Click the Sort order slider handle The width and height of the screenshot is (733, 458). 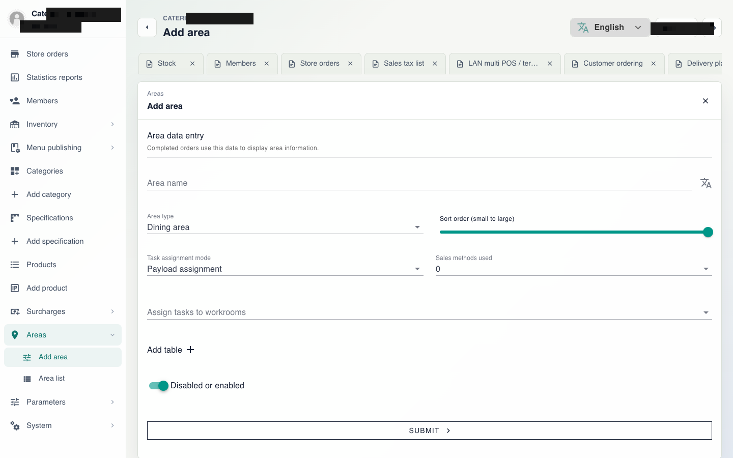pyautogui.click(x=708, y=232)
